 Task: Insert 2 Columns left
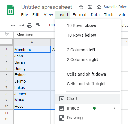tap(88, 50)
